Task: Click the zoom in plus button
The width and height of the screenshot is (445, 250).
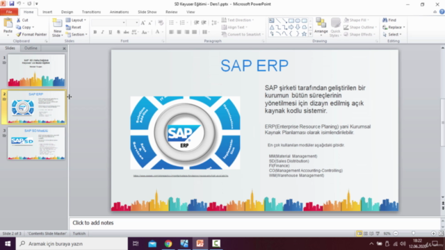Action: click(x=433, y=233)
